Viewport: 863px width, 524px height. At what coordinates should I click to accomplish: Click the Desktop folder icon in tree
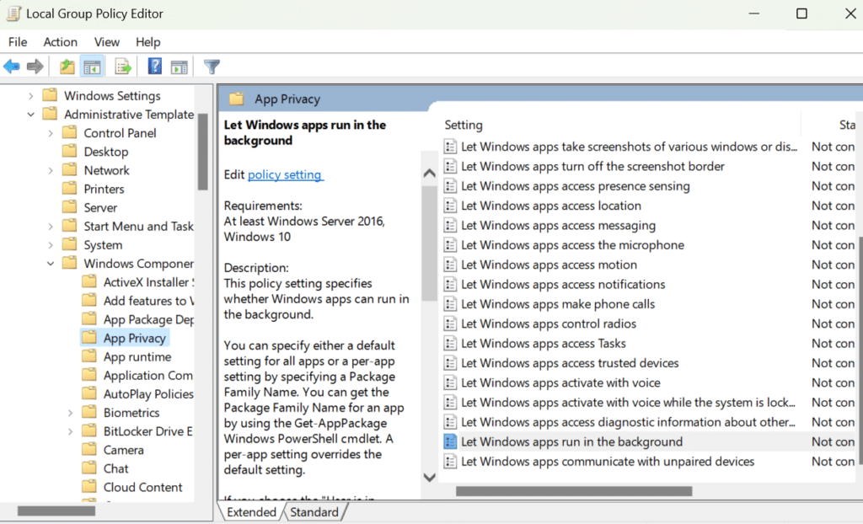[x=69, y=152]
